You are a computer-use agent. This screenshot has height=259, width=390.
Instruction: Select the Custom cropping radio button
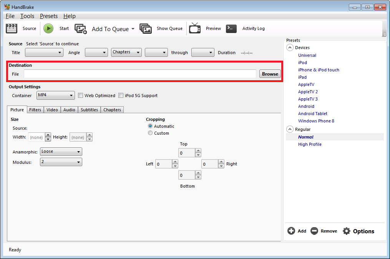[150, 133]
